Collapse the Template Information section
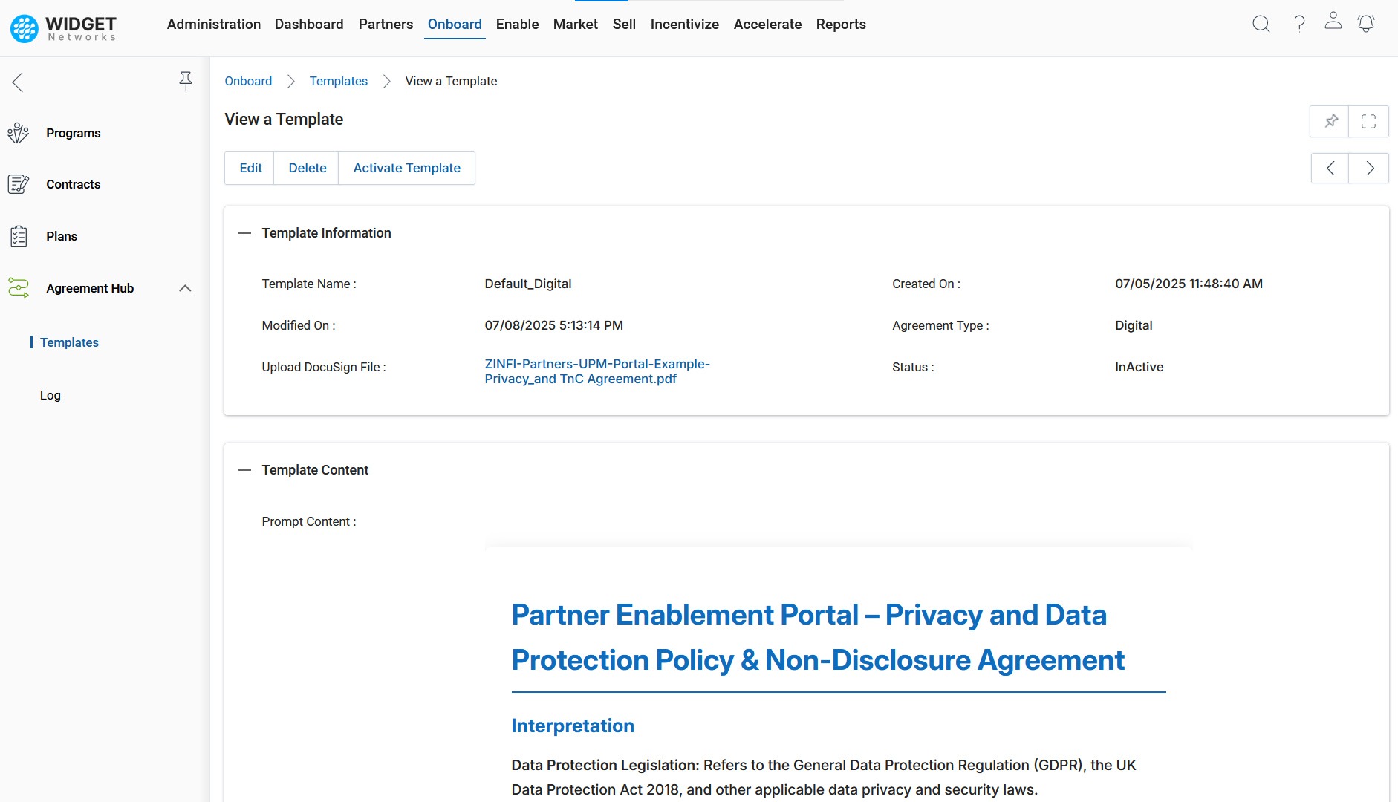The width and height of the screenshot is (1398, 802). pyautogui.click(x=244, y=233)
